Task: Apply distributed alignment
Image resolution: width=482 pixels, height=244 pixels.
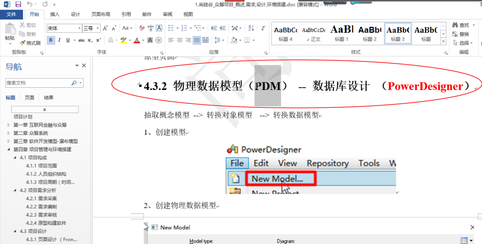Action: (x=206, y=40)
